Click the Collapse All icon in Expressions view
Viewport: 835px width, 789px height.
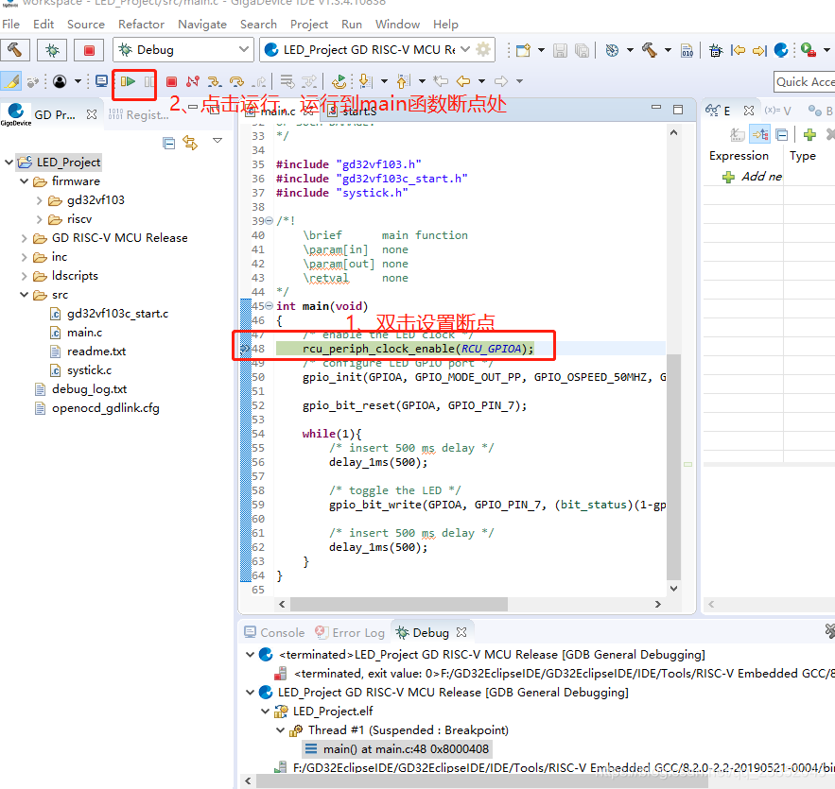click(782, 134)
